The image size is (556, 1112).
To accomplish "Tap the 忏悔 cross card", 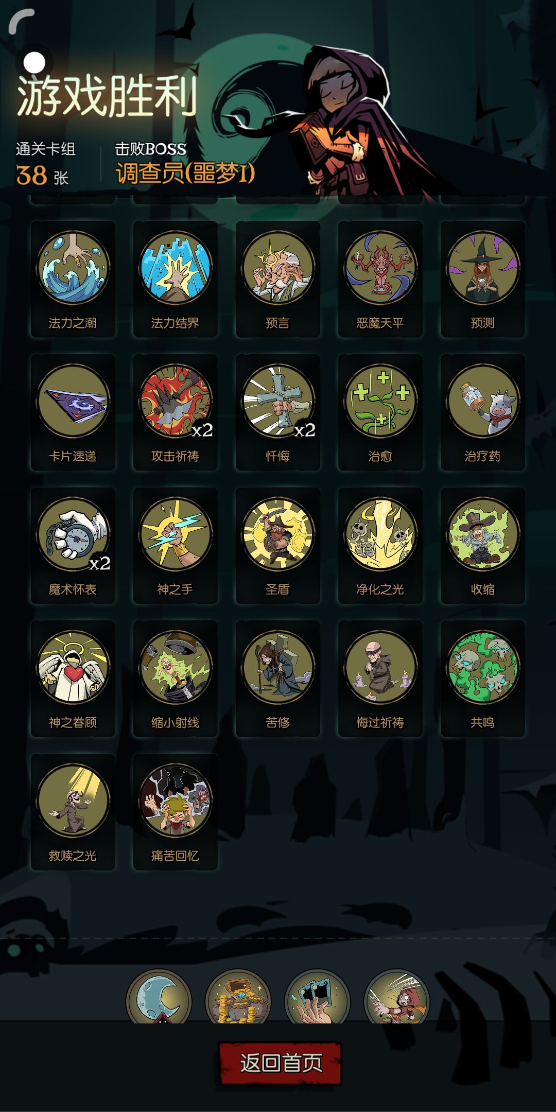I will point(278,412).
